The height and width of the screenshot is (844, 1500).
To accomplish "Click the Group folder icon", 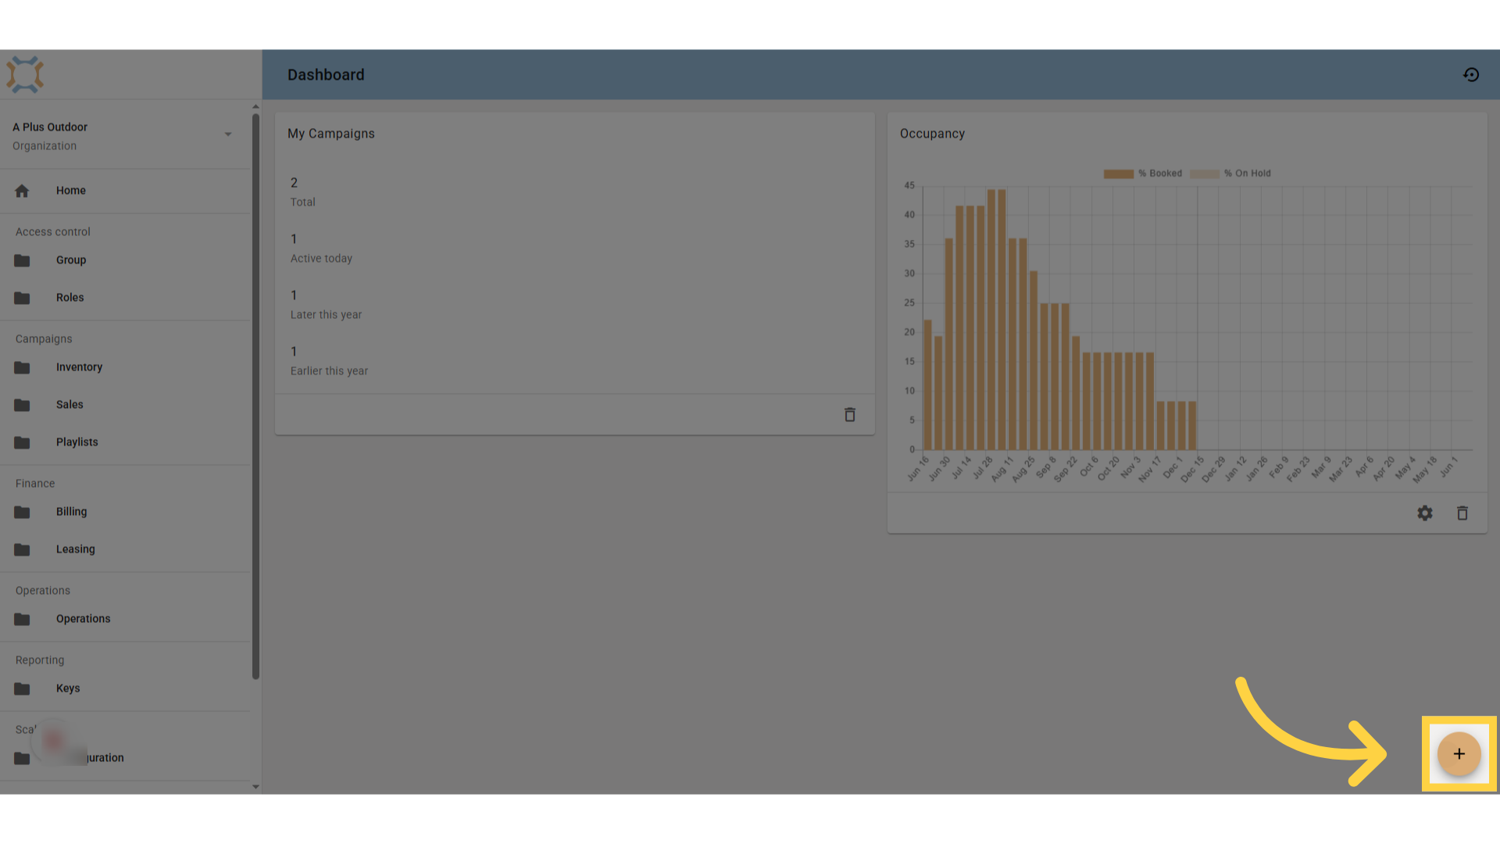I will pyautogui.click(x=22, y=260).
